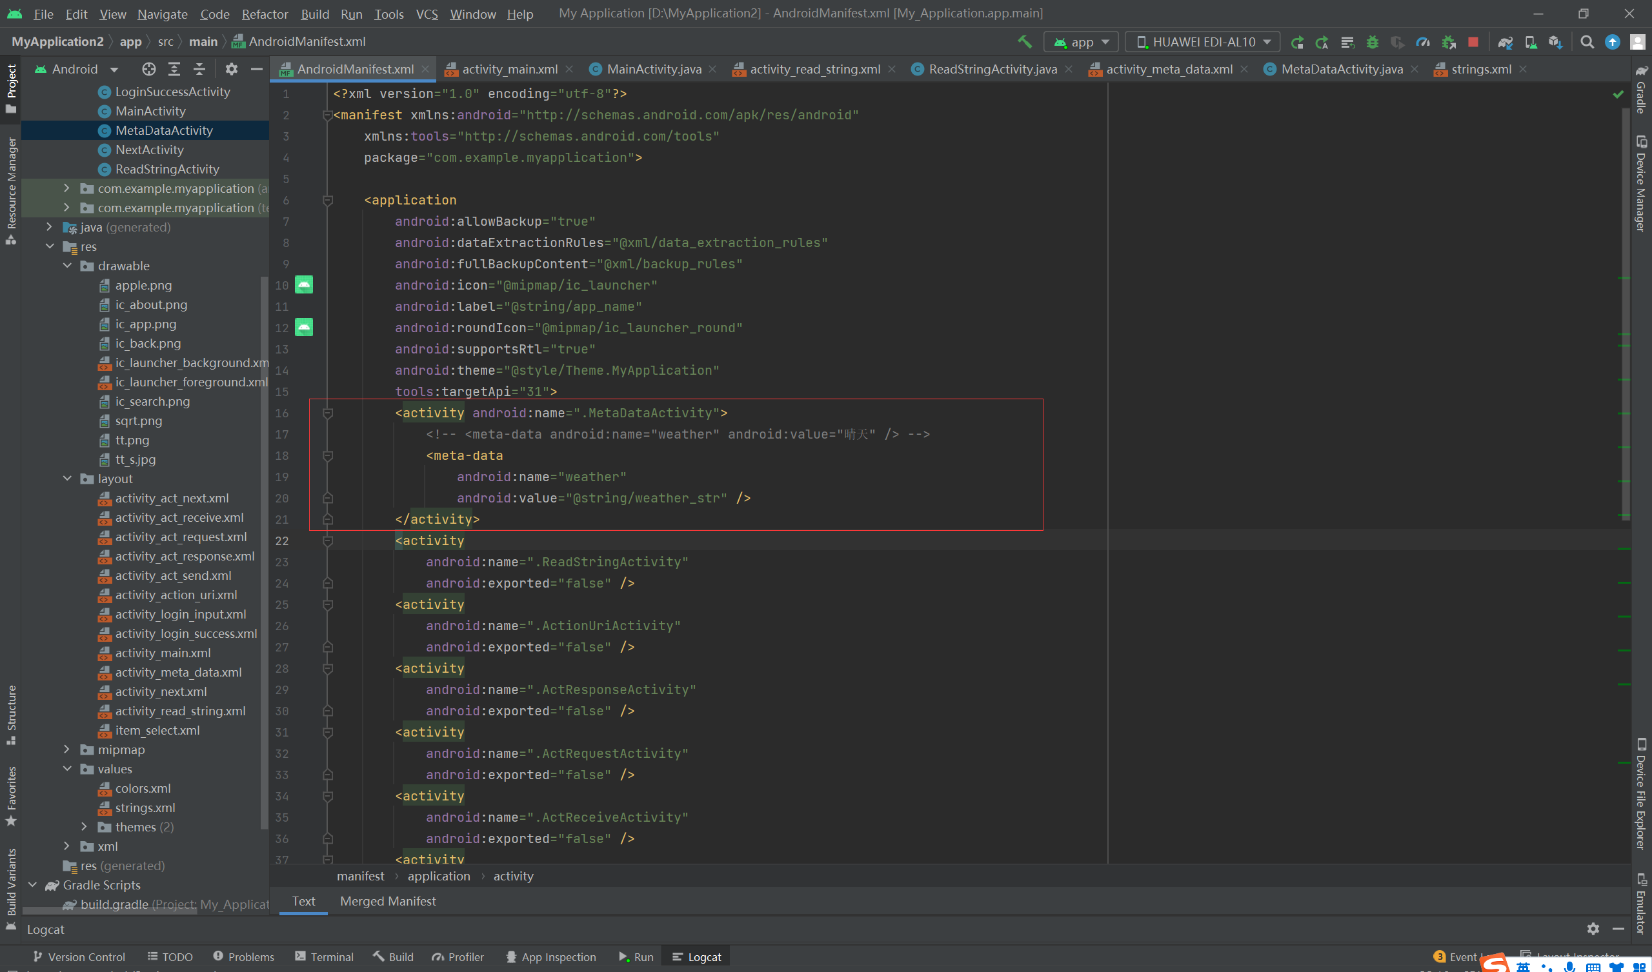
Task: Click the Make Project hammer icon
Action: tap(1025, 42)
